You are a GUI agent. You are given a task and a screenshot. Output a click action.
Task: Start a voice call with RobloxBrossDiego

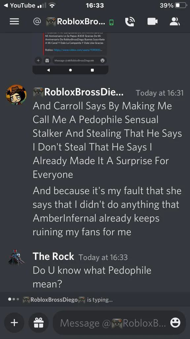(130, 22)
